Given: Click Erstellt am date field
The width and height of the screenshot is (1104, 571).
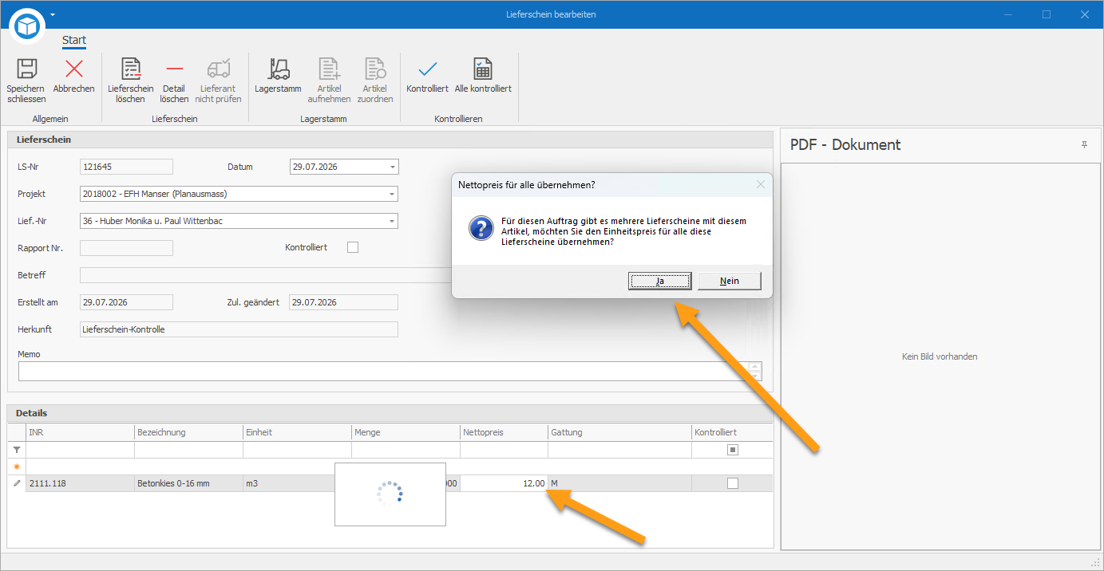Looking at the screenshot, I should tap(127, 302).
